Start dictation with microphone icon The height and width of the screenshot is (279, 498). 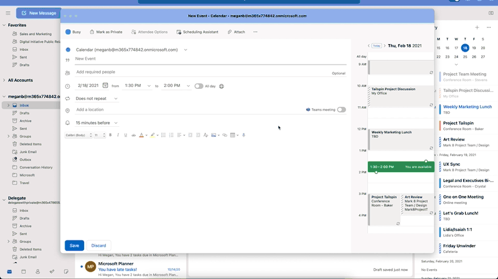[243, 135]
